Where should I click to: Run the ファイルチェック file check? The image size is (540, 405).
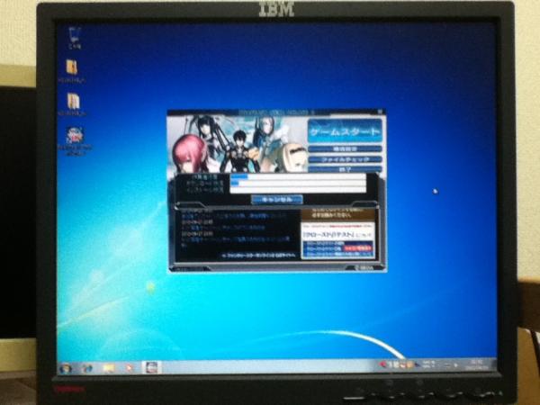pyautogui.click(x=345, y=159)
